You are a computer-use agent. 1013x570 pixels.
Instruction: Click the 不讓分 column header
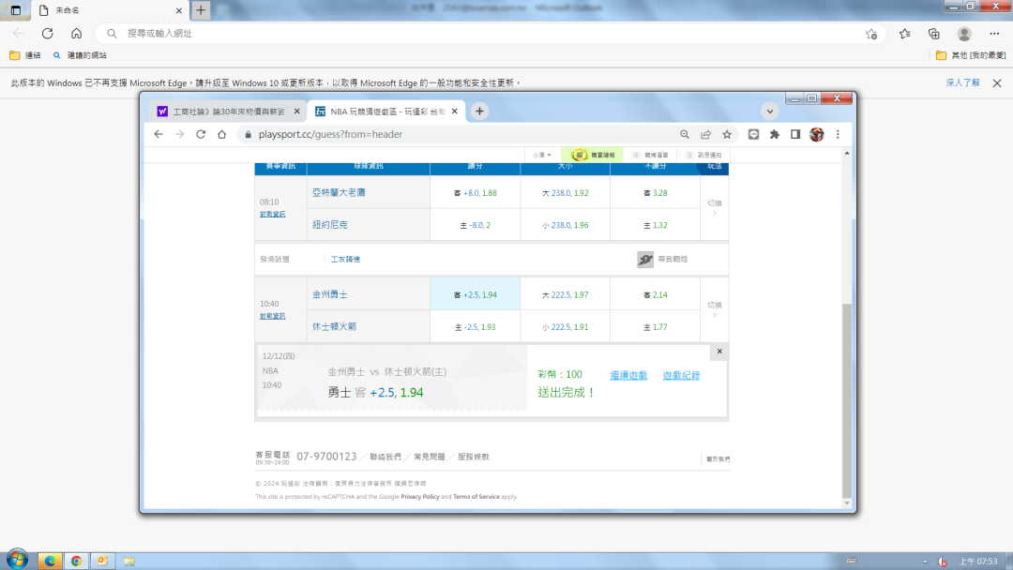(x=655, y=167)
